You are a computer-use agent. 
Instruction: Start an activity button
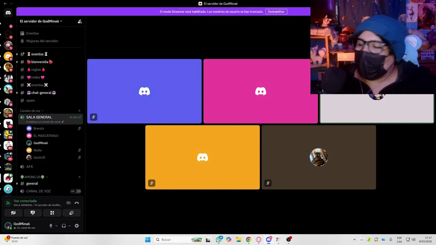point(52,213)
